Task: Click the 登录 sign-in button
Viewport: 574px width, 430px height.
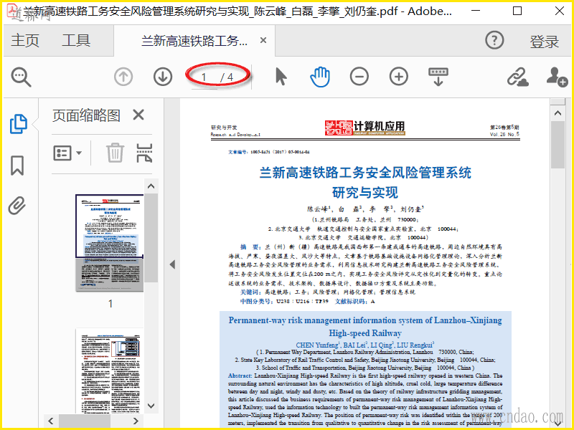Action: (x=545, y=42)
